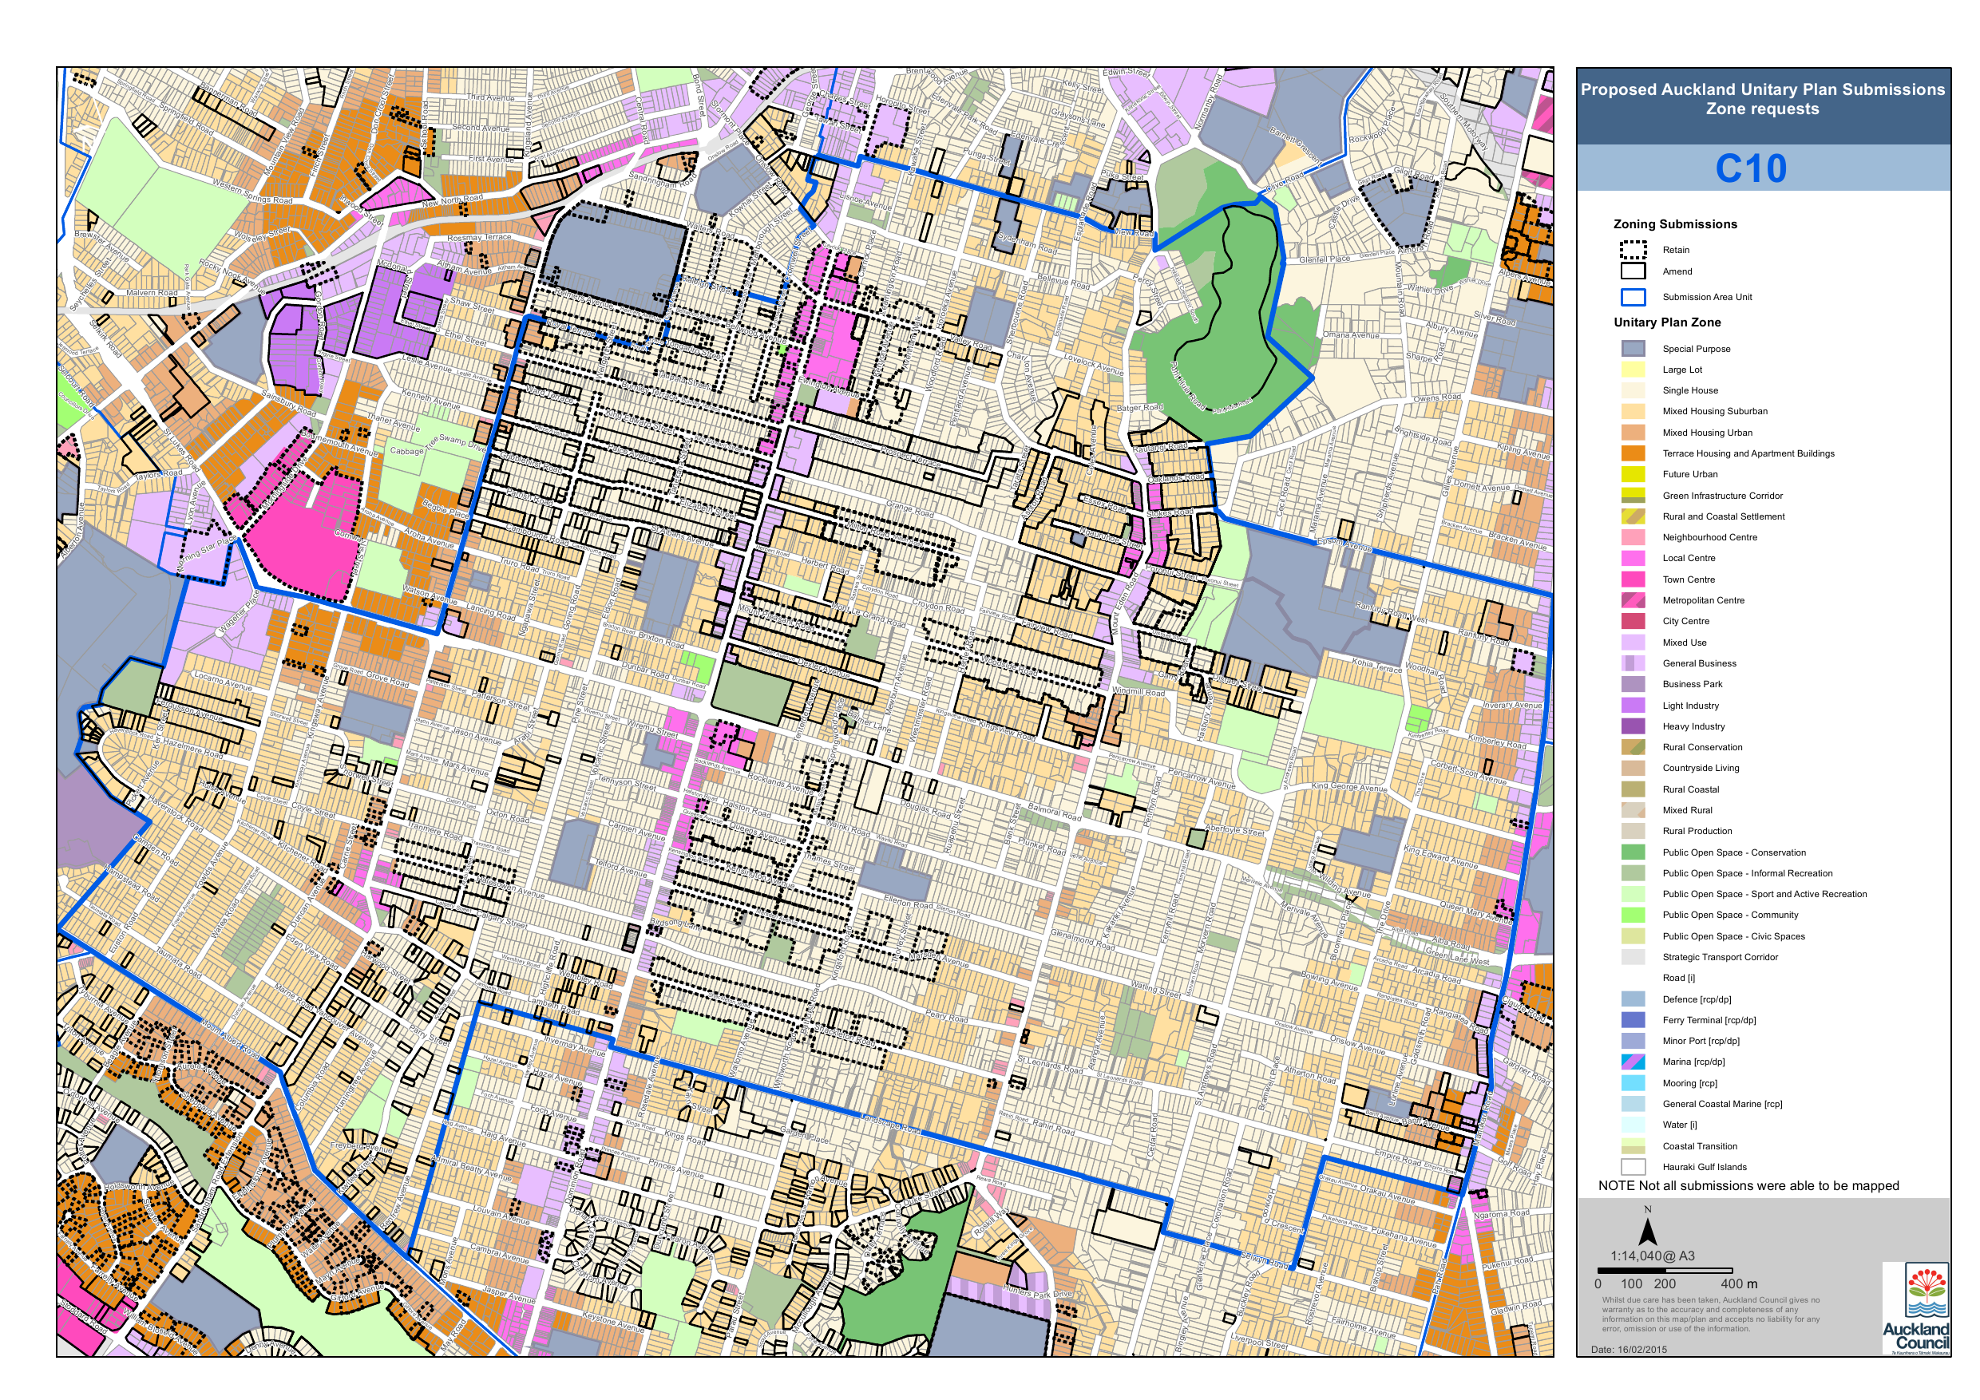Select the Large Lot yellow swatch
The height and width of the screenshot is (1400, 1980).
pos(1633,370)
